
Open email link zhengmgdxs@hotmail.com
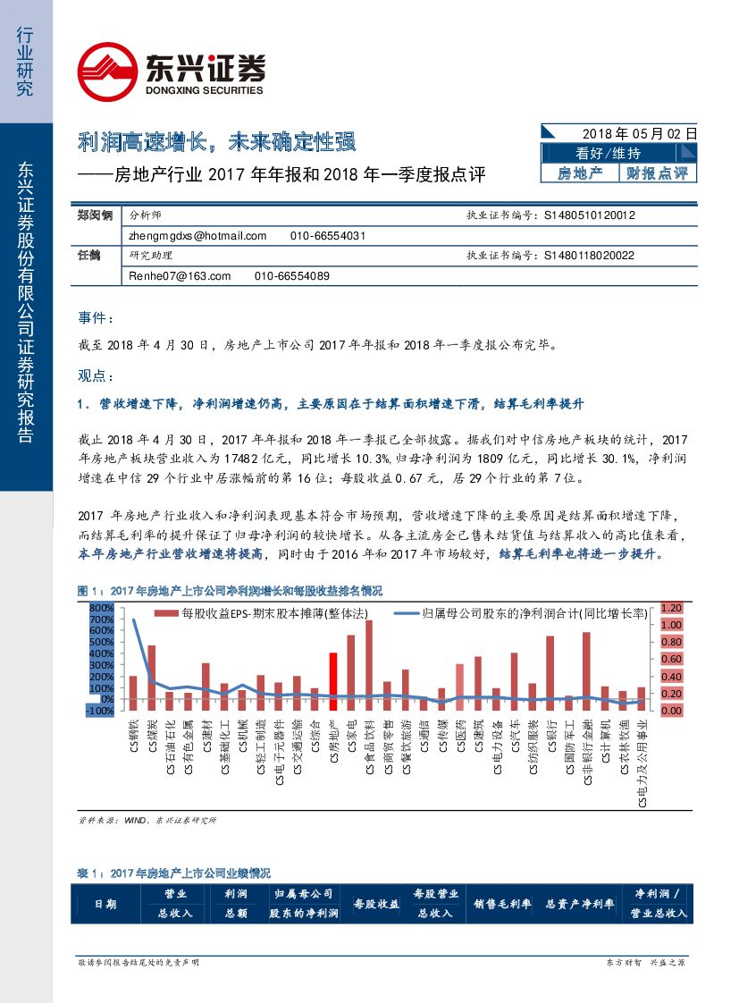[x=197, y=236]
